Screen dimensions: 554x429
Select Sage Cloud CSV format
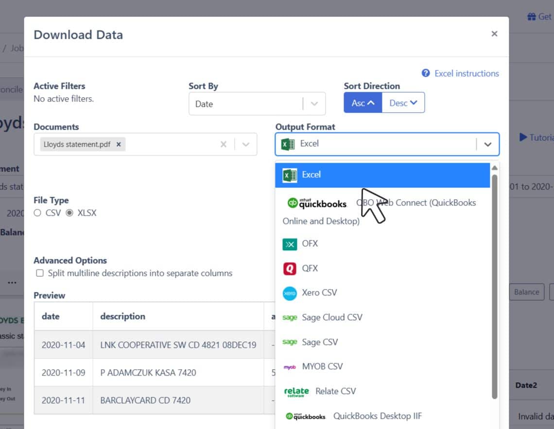[x=382, y=317]
